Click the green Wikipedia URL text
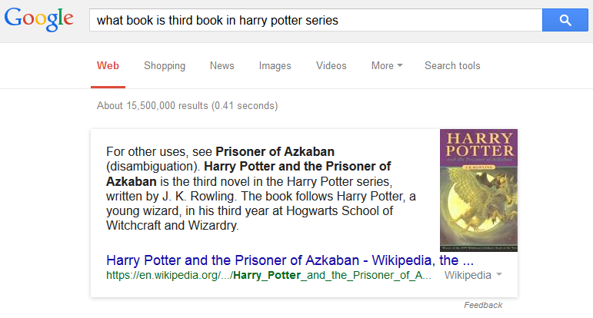 click(x=269, y=274)
